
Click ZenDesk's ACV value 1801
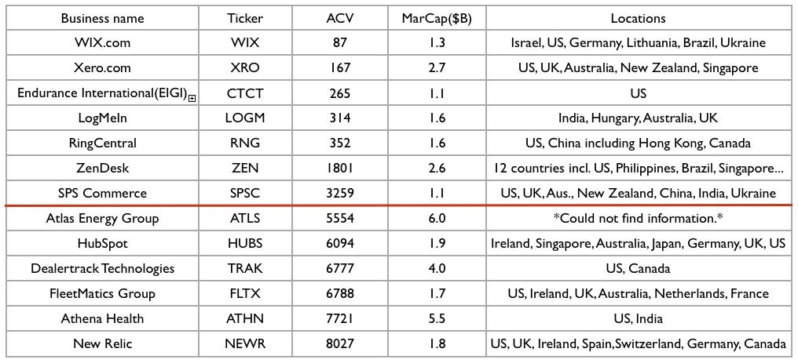pos(339,168)
